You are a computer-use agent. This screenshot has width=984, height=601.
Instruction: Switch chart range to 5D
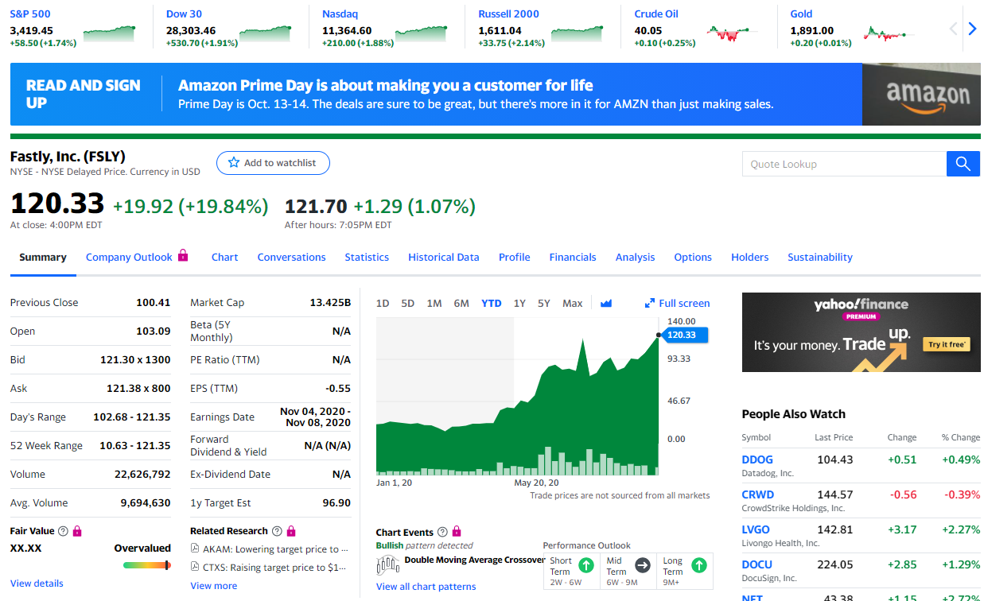point(408,303)
